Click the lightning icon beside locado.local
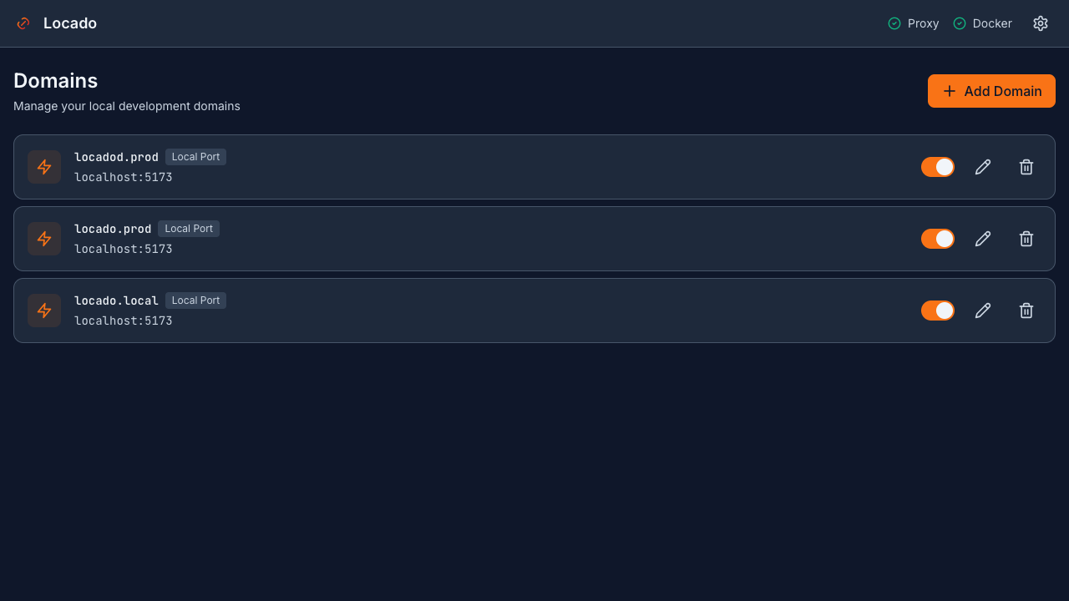The image size is (1069, 601). [44, 311]
